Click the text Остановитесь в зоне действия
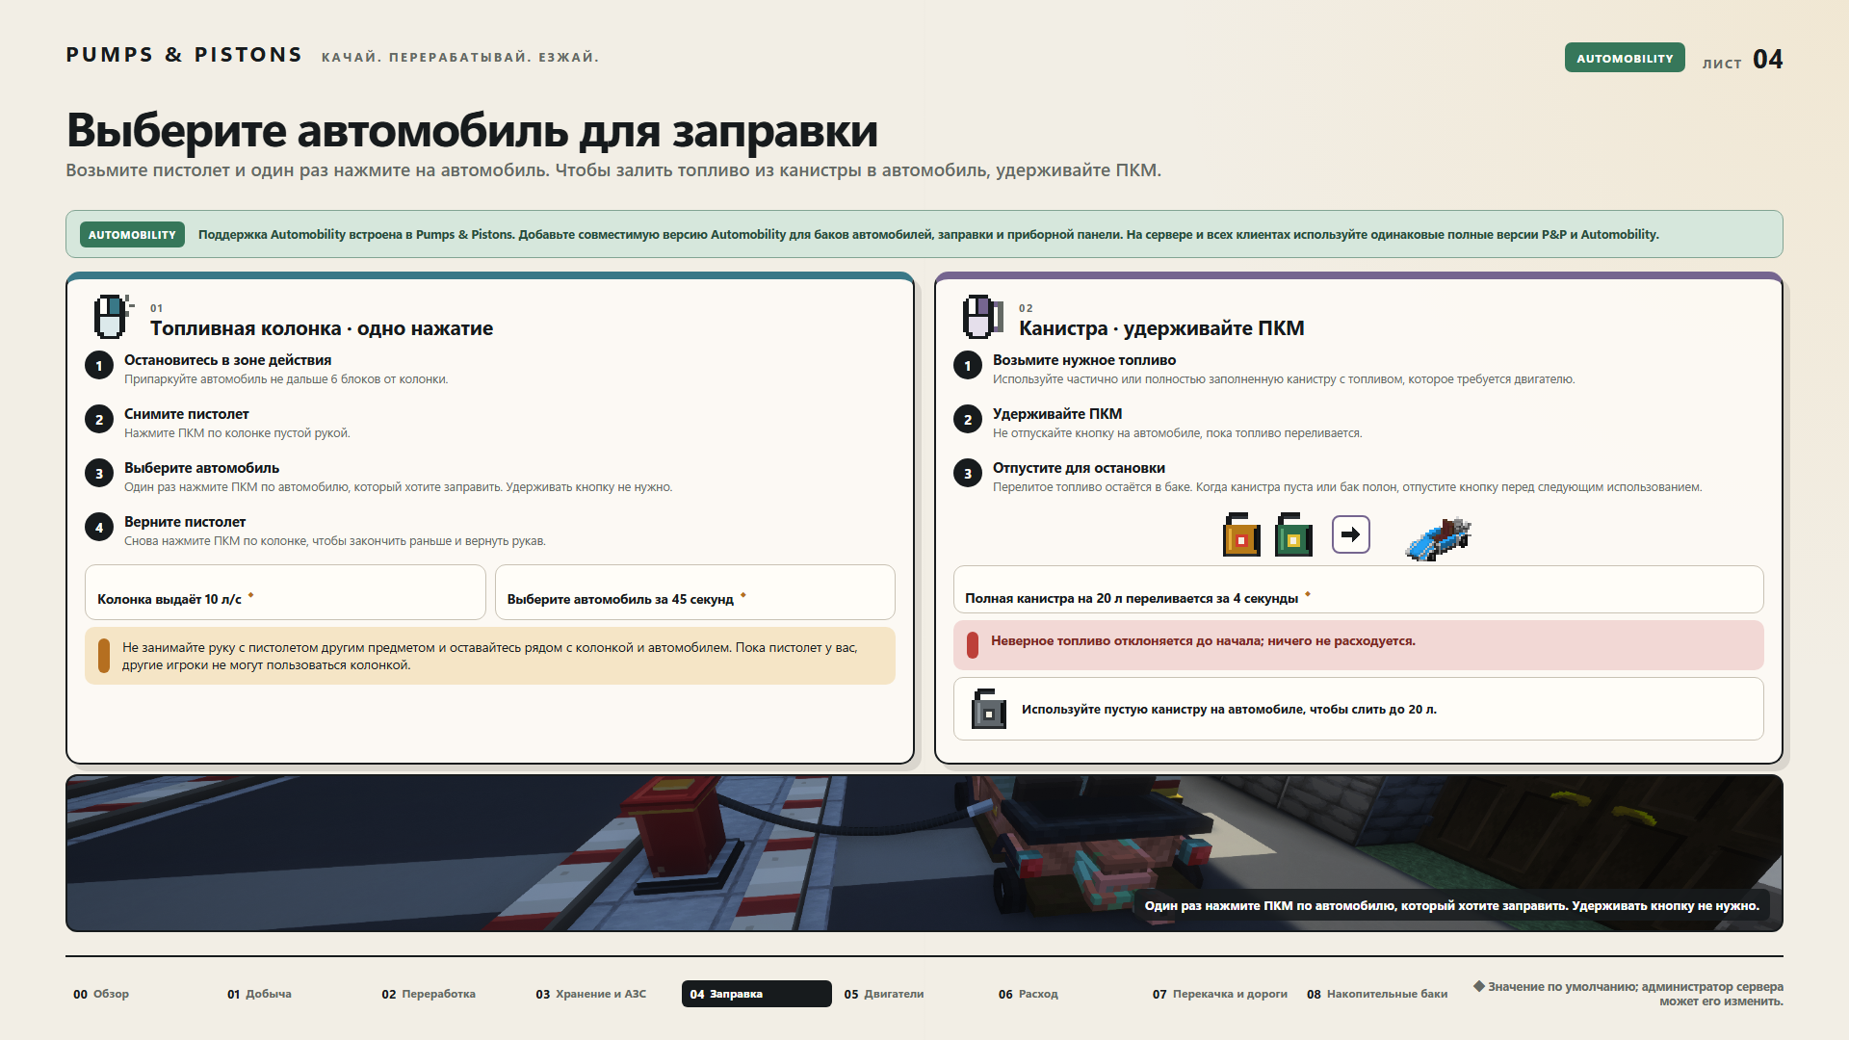 pos(227,360)
